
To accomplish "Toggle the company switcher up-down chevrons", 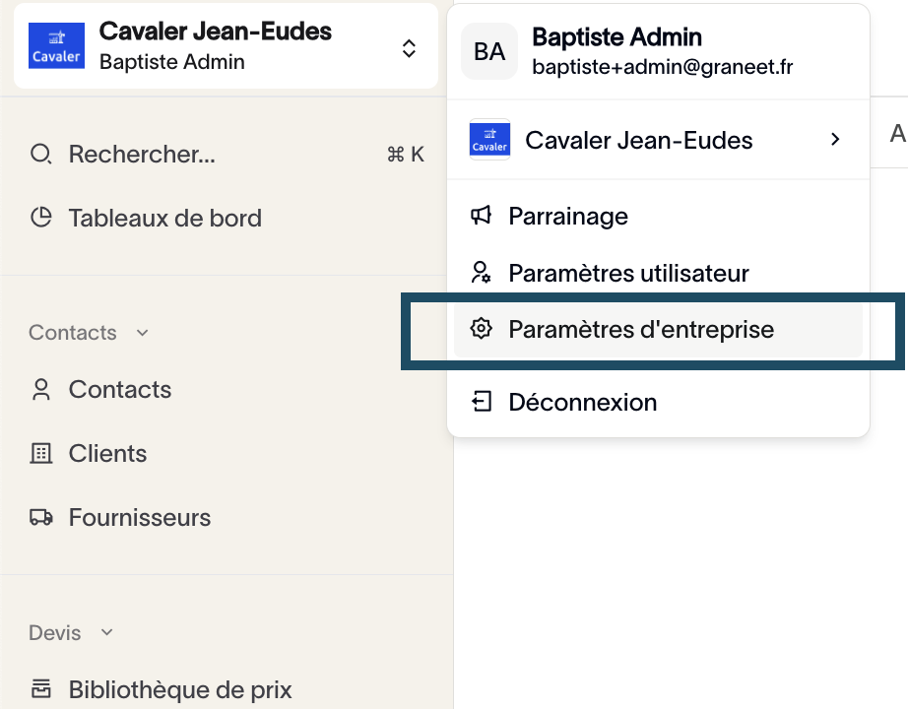I will pyautogui.click(x=410, y=48).
